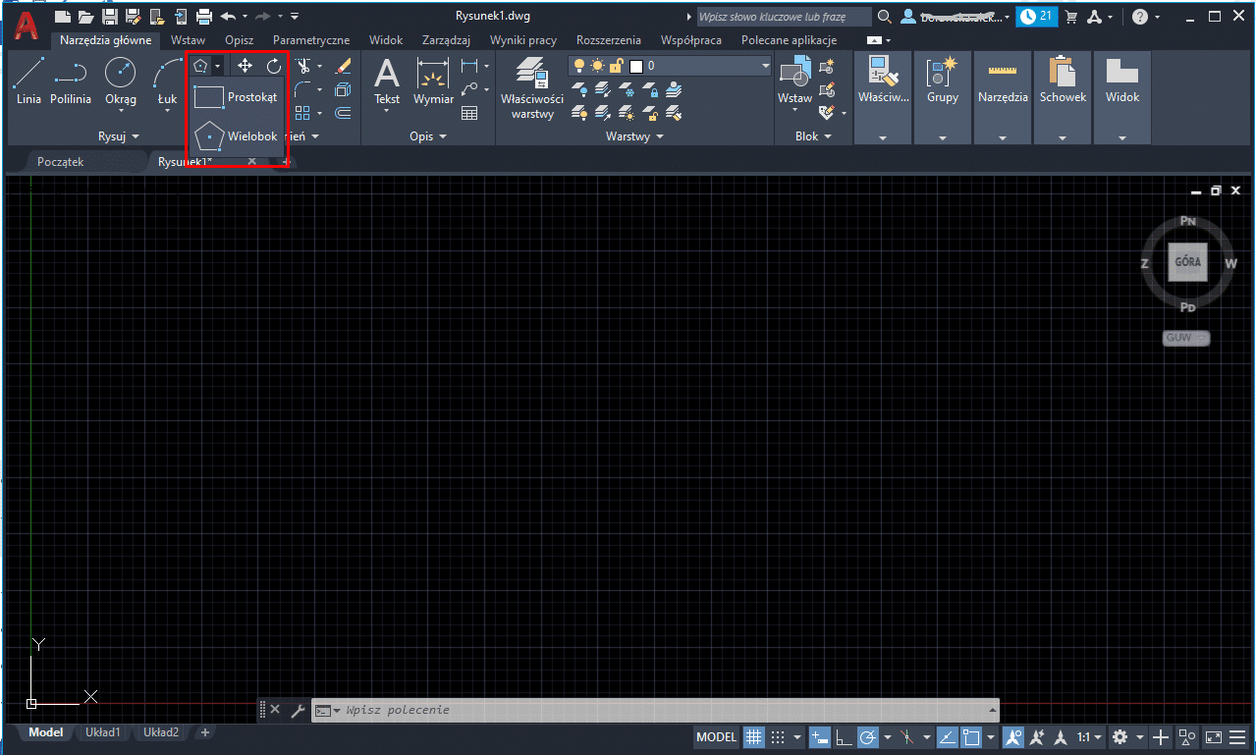
Task: Click the Erase tool icon
Action: (x=343, y=66)
